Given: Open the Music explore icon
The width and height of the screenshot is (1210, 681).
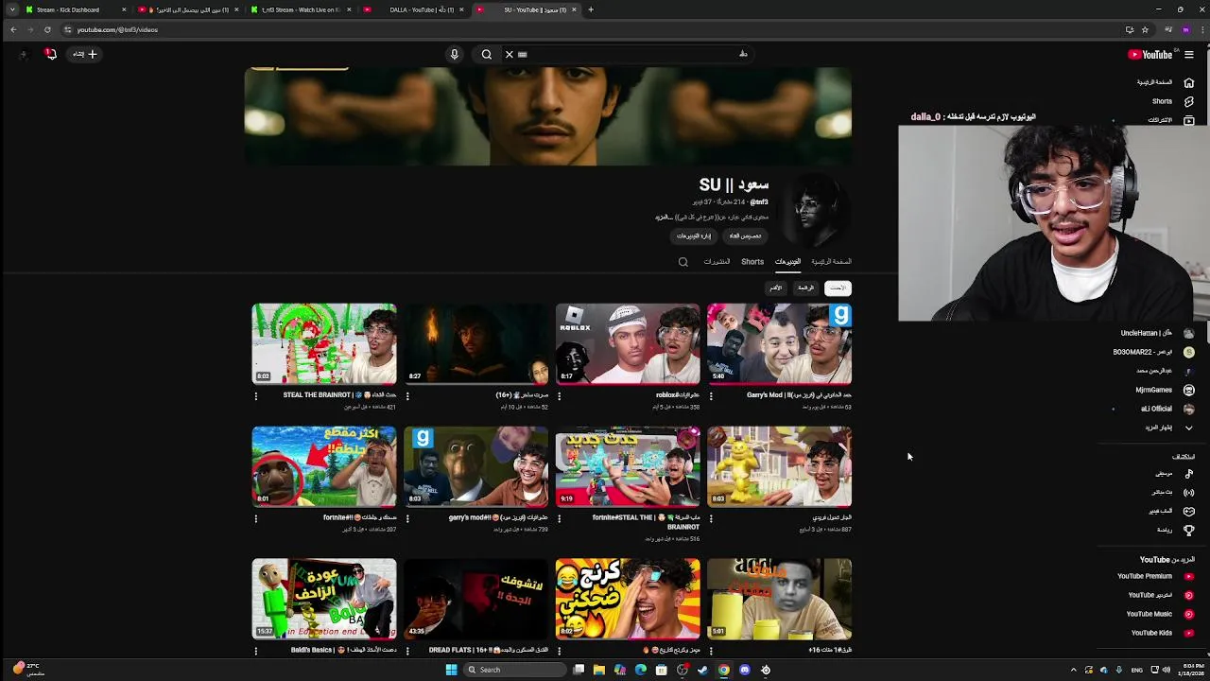Looking at the screenshot, I should click(x=1188, y=474).
